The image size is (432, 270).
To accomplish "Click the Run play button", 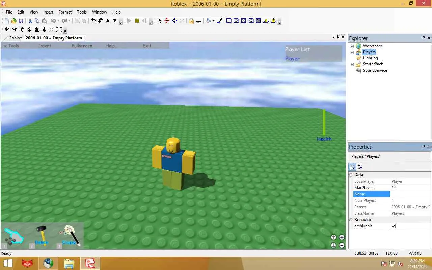I will coord(129,21).
